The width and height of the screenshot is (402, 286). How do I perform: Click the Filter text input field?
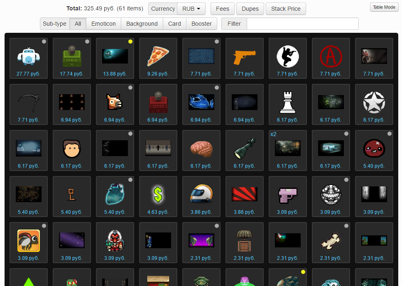(302, 24)
